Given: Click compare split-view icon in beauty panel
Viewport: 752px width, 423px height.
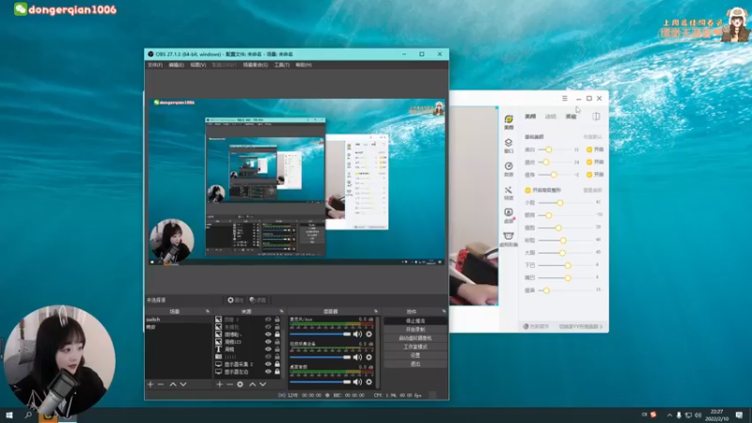Looking at the screenshot, I should [x=596, y=117].
